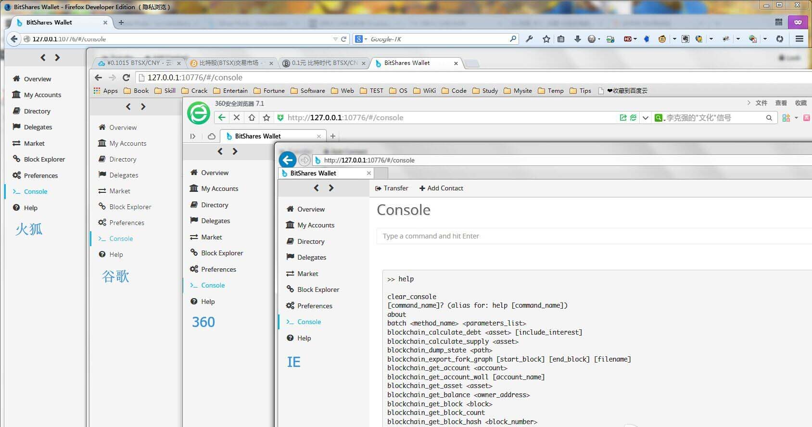Click the Firefox wrench developer tools icon

pos(529,39)
